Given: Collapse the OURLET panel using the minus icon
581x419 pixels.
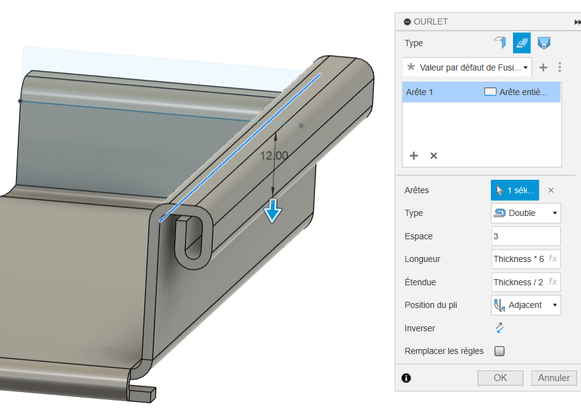Looking at the screenshot, I should click(408, 21).
